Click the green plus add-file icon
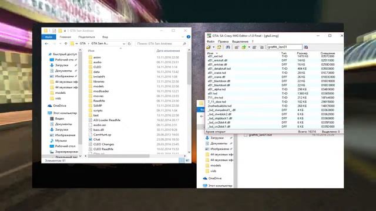 [244, 47]
